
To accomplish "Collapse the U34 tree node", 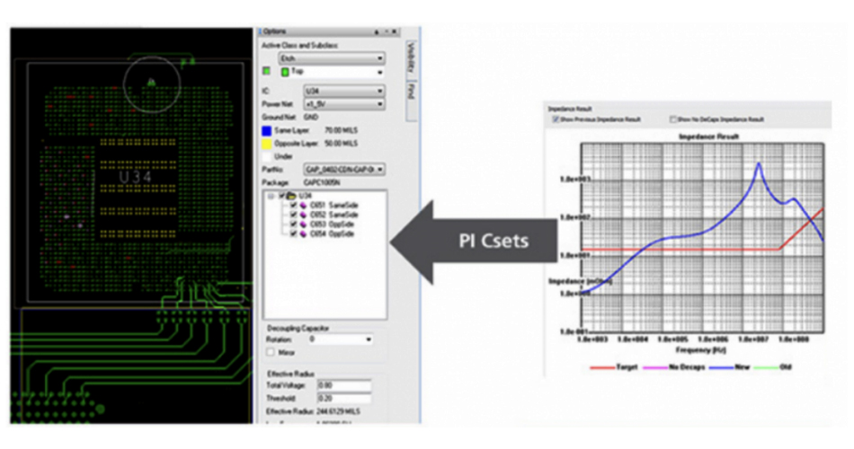I will (271, 195).
